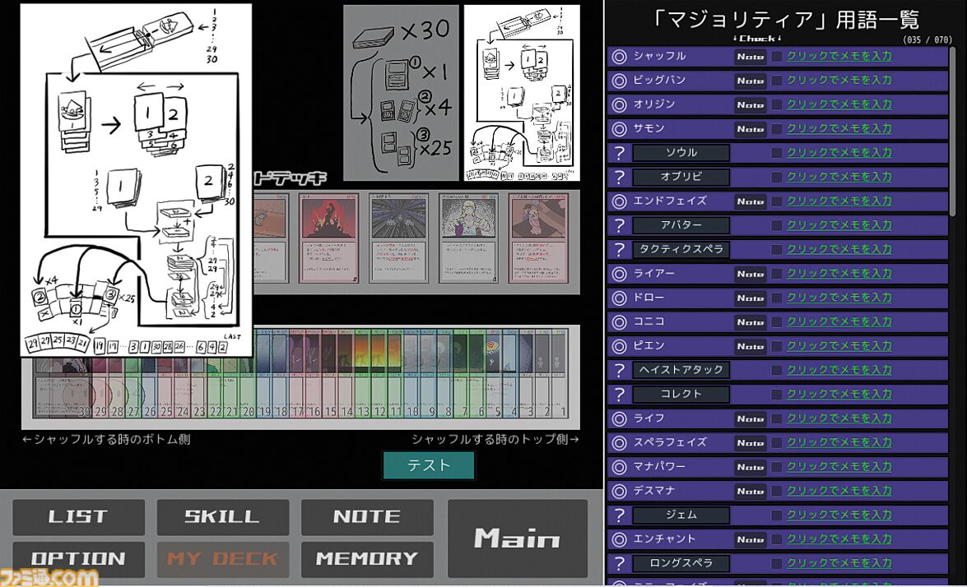Open the MEMORY menu
This screenshot has height=587, width=967.
[367, 559]
